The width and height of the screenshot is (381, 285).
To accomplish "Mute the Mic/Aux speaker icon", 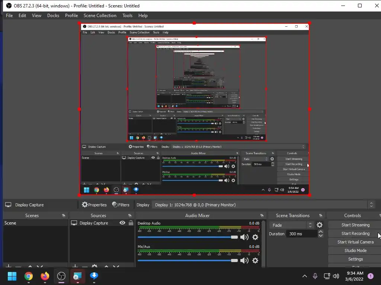I will tap(244, 261).
